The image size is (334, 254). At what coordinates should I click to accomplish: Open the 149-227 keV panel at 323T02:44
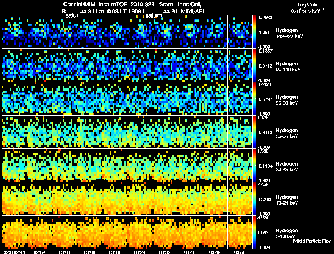(15, 32)
